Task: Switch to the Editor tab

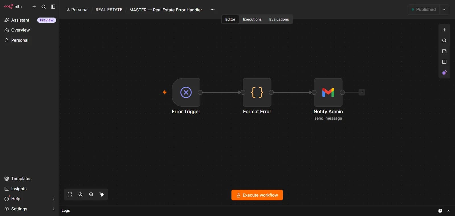Action: (x=230, y=19)
